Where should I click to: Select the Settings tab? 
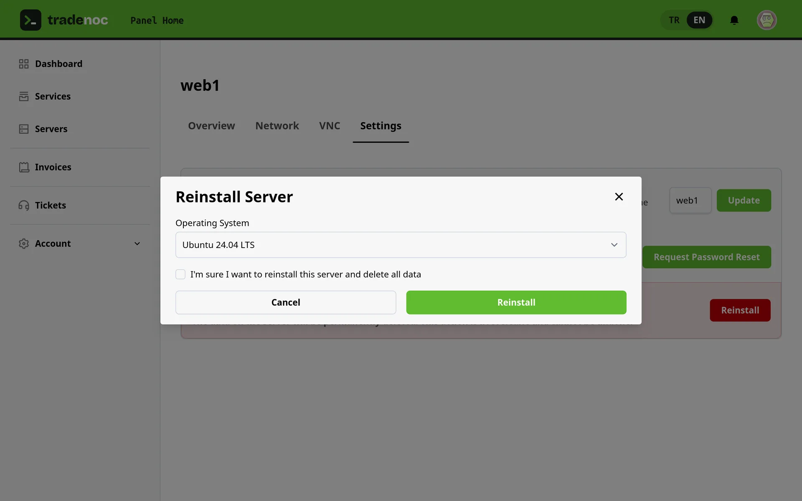(381, 126)
